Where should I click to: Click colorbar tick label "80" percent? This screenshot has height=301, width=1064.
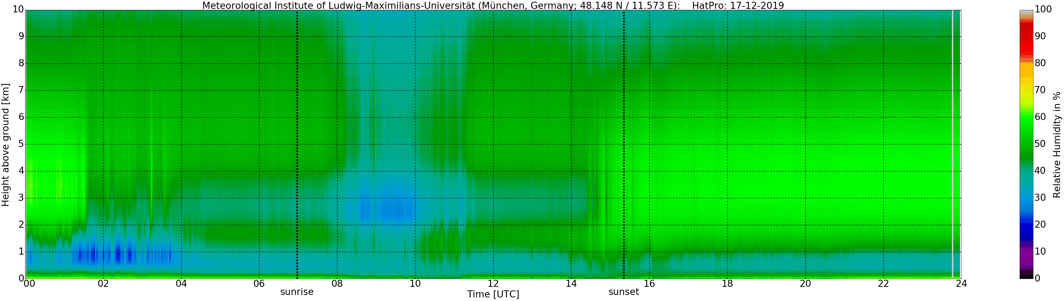(1040, 63)
